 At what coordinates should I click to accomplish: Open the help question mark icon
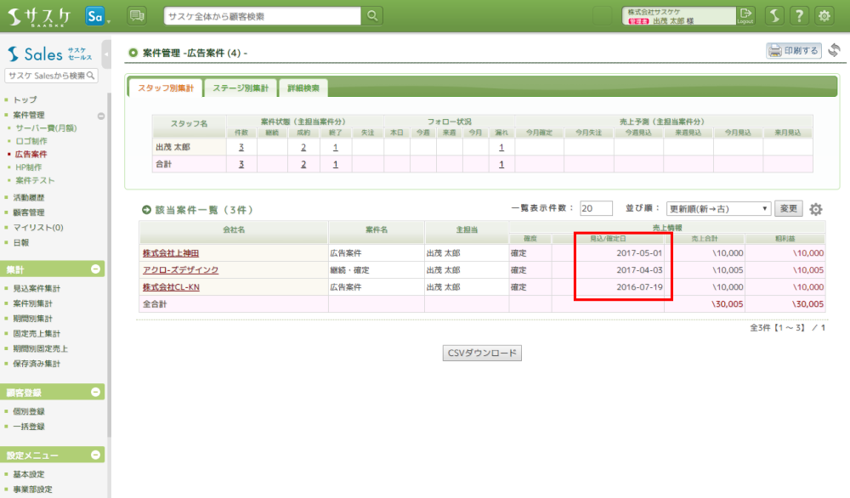coord(799,15)
